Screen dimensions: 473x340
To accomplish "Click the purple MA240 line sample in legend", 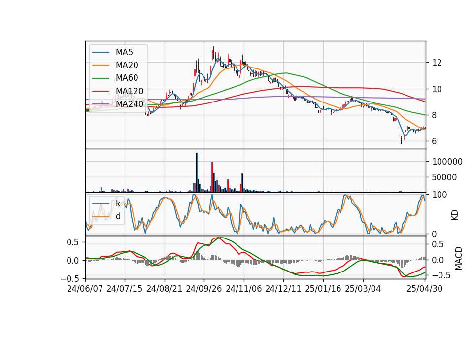I will tap(101, 104).
